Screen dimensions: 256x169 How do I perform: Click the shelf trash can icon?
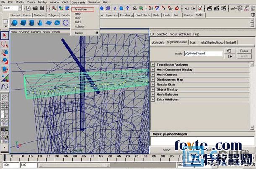(253, 15)
